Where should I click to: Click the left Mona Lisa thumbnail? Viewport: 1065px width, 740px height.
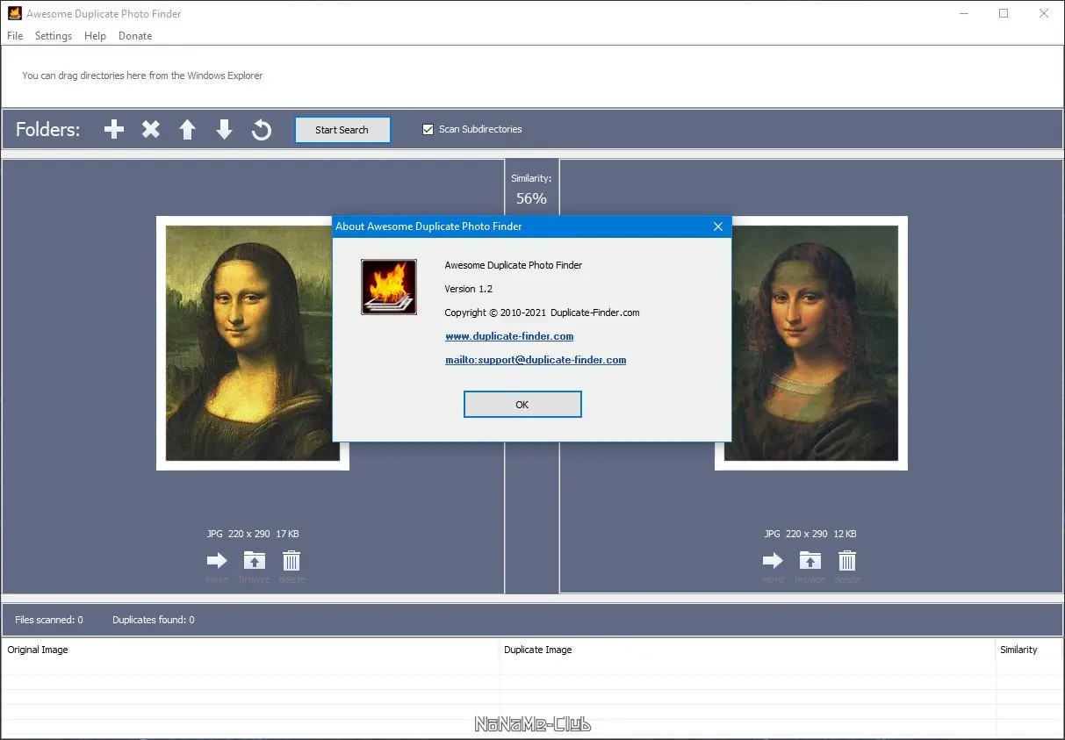[x=253, y=343]
